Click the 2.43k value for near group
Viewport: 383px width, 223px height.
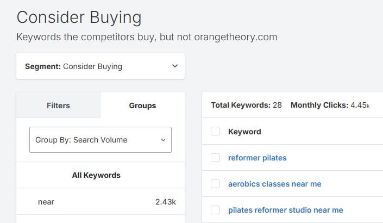coord(166,202)
